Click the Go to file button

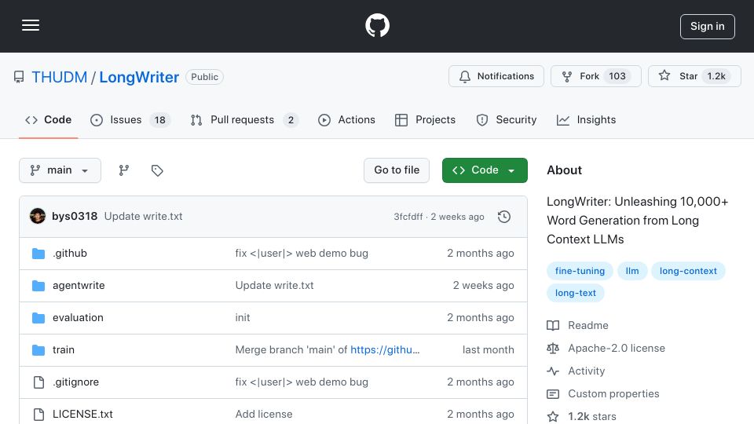[x=397, y=170]
